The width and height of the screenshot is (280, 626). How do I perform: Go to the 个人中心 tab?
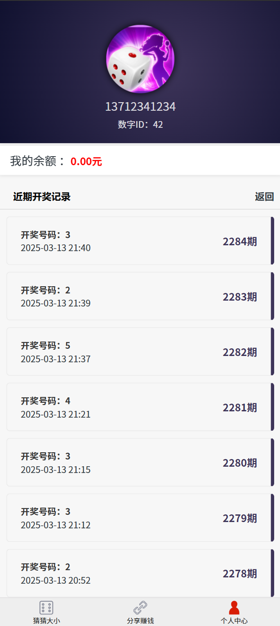tap(234, 621)
